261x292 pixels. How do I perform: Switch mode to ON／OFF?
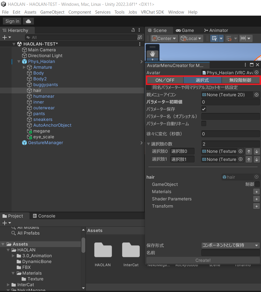165,80
